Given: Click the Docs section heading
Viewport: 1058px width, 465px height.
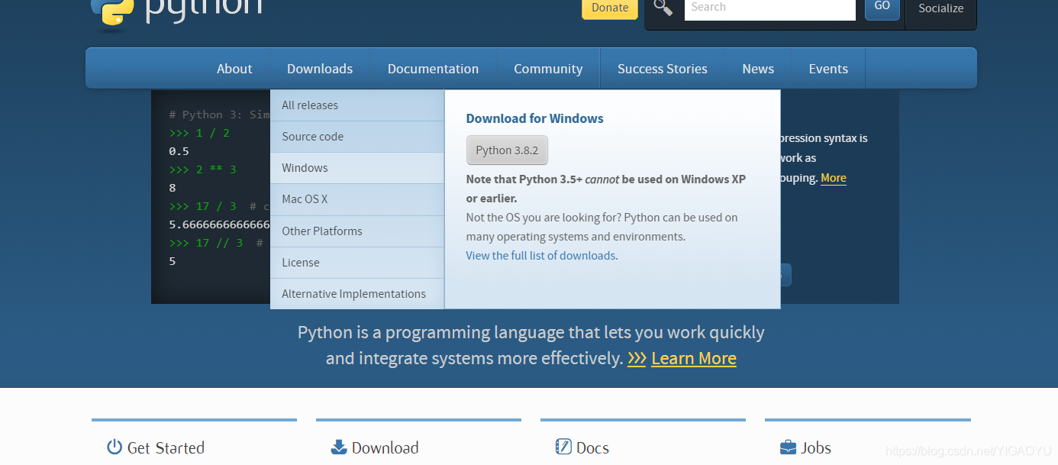Looking at the screenshot, I should tap(592, 448).
